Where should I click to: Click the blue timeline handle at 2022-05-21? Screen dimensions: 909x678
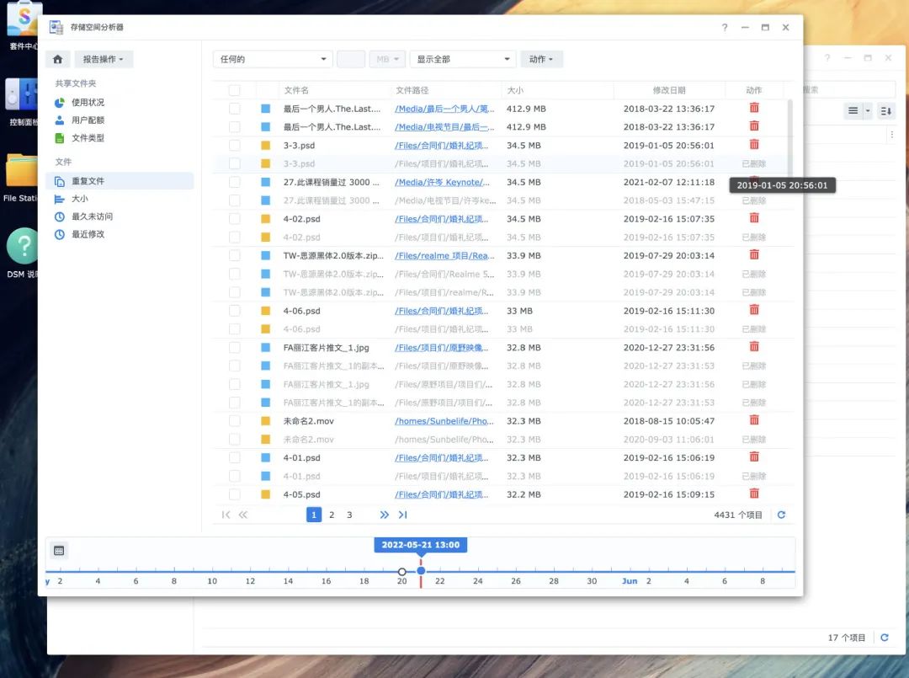(421, 571)
